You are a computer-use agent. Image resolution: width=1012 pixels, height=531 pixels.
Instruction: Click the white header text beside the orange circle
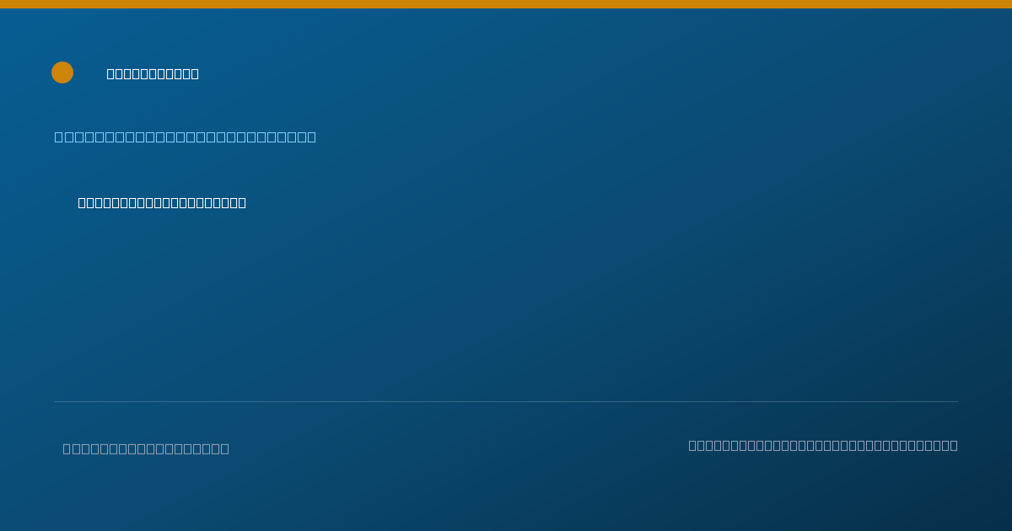[153, 74]
